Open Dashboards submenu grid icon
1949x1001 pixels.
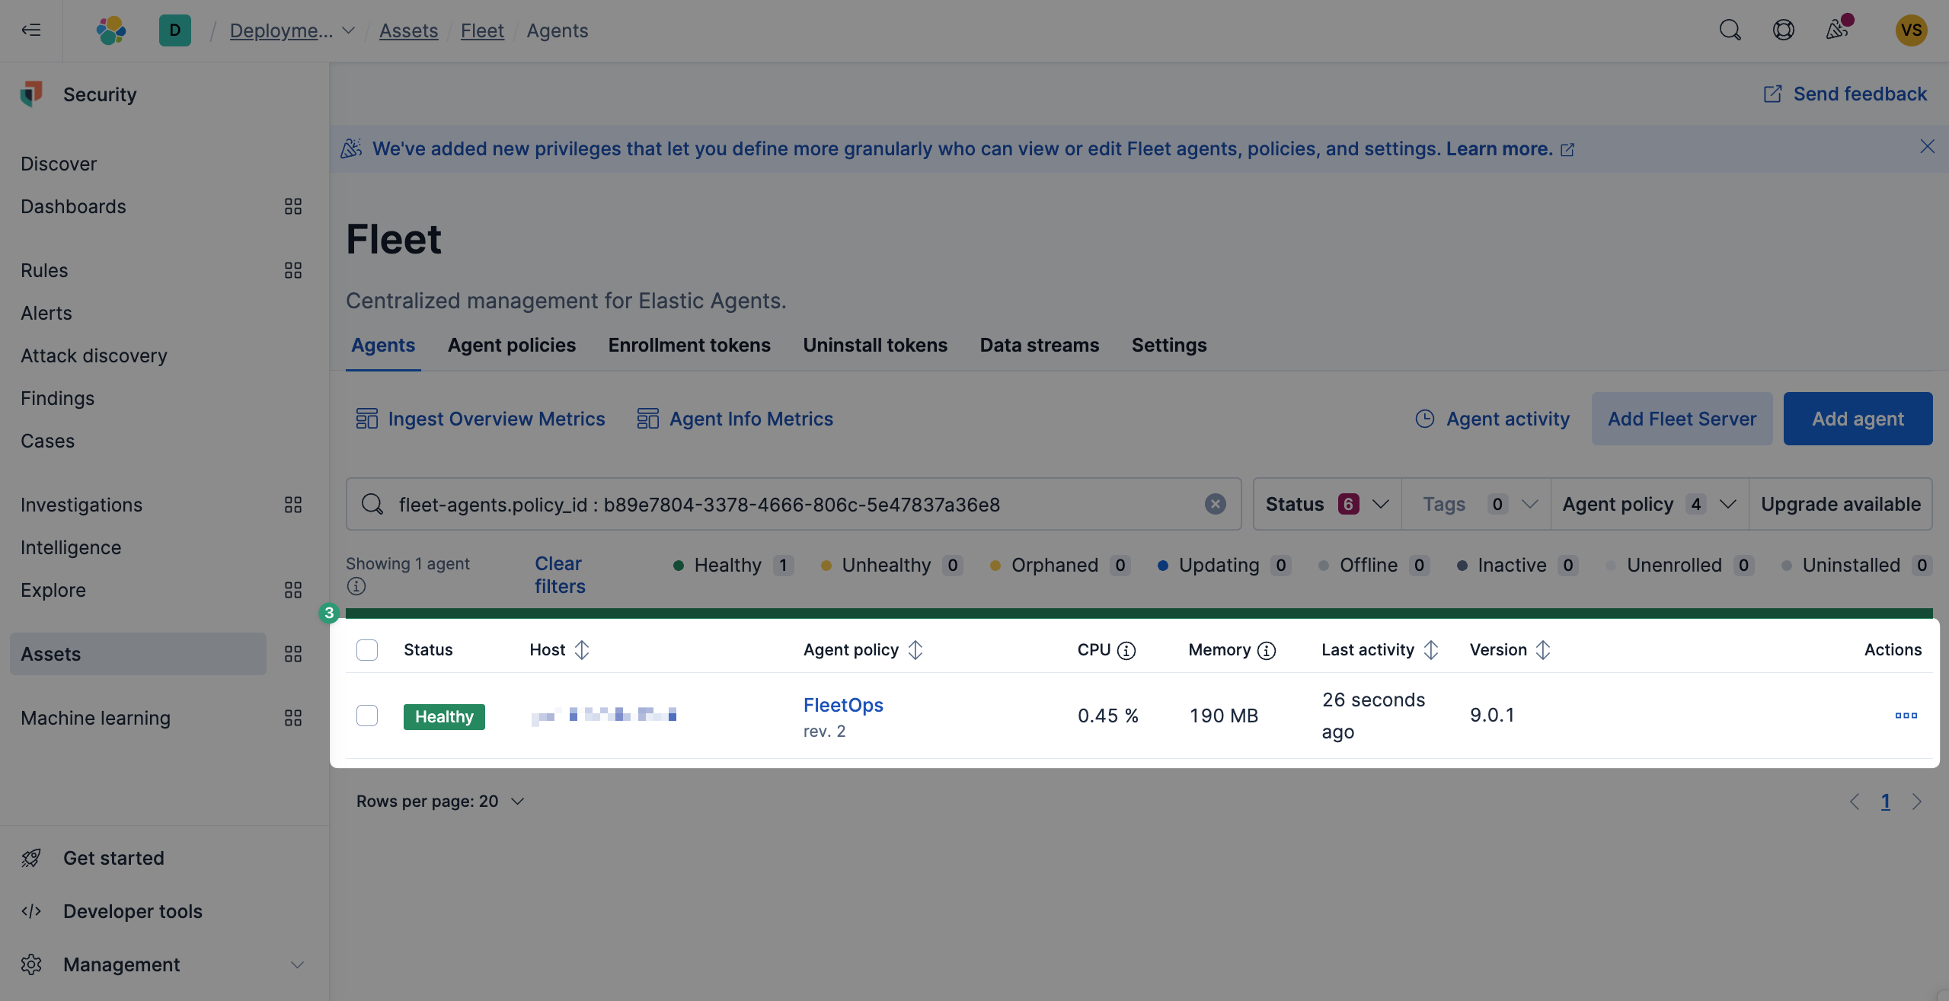click(293, 206)
